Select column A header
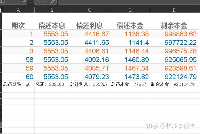The height and width of the screenshot is (134, 200). tap(18, 10)
